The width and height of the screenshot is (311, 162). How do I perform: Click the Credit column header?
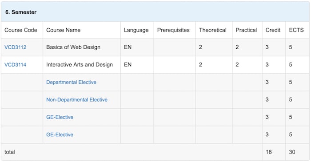[x=273, y=30]
